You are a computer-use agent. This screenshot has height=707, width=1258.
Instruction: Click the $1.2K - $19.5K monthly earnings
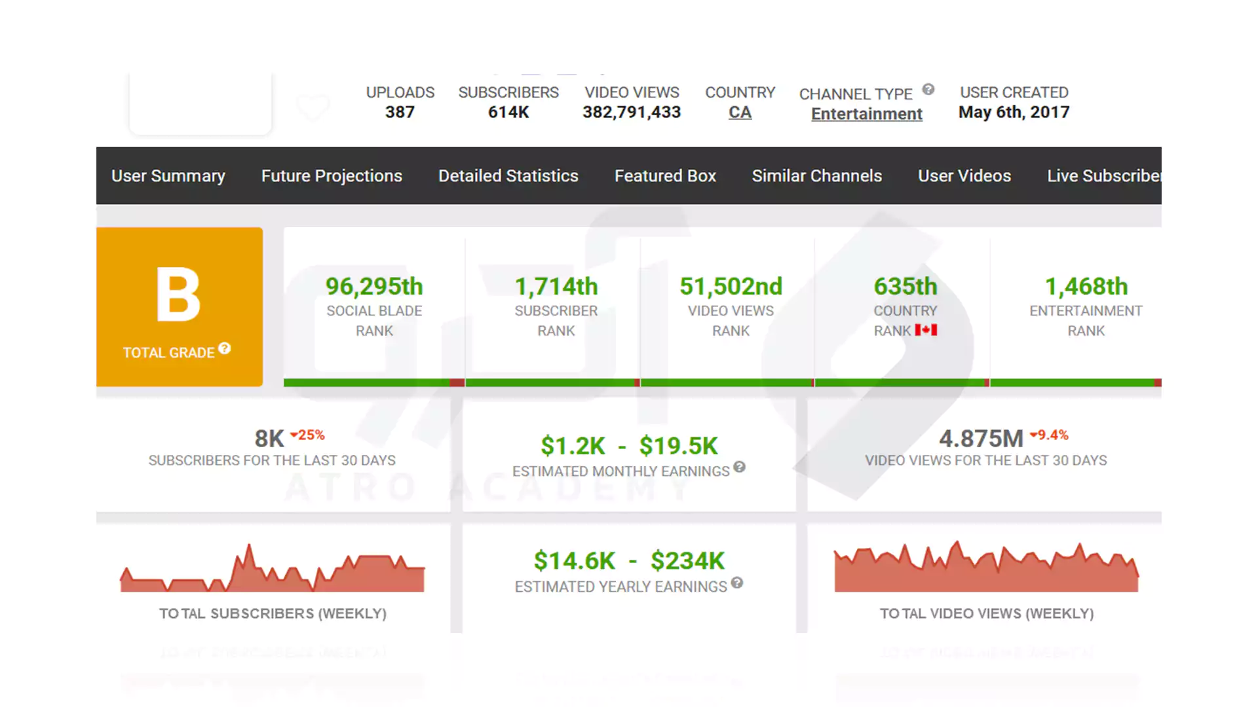pyautogui.click(x=629, y=446)
